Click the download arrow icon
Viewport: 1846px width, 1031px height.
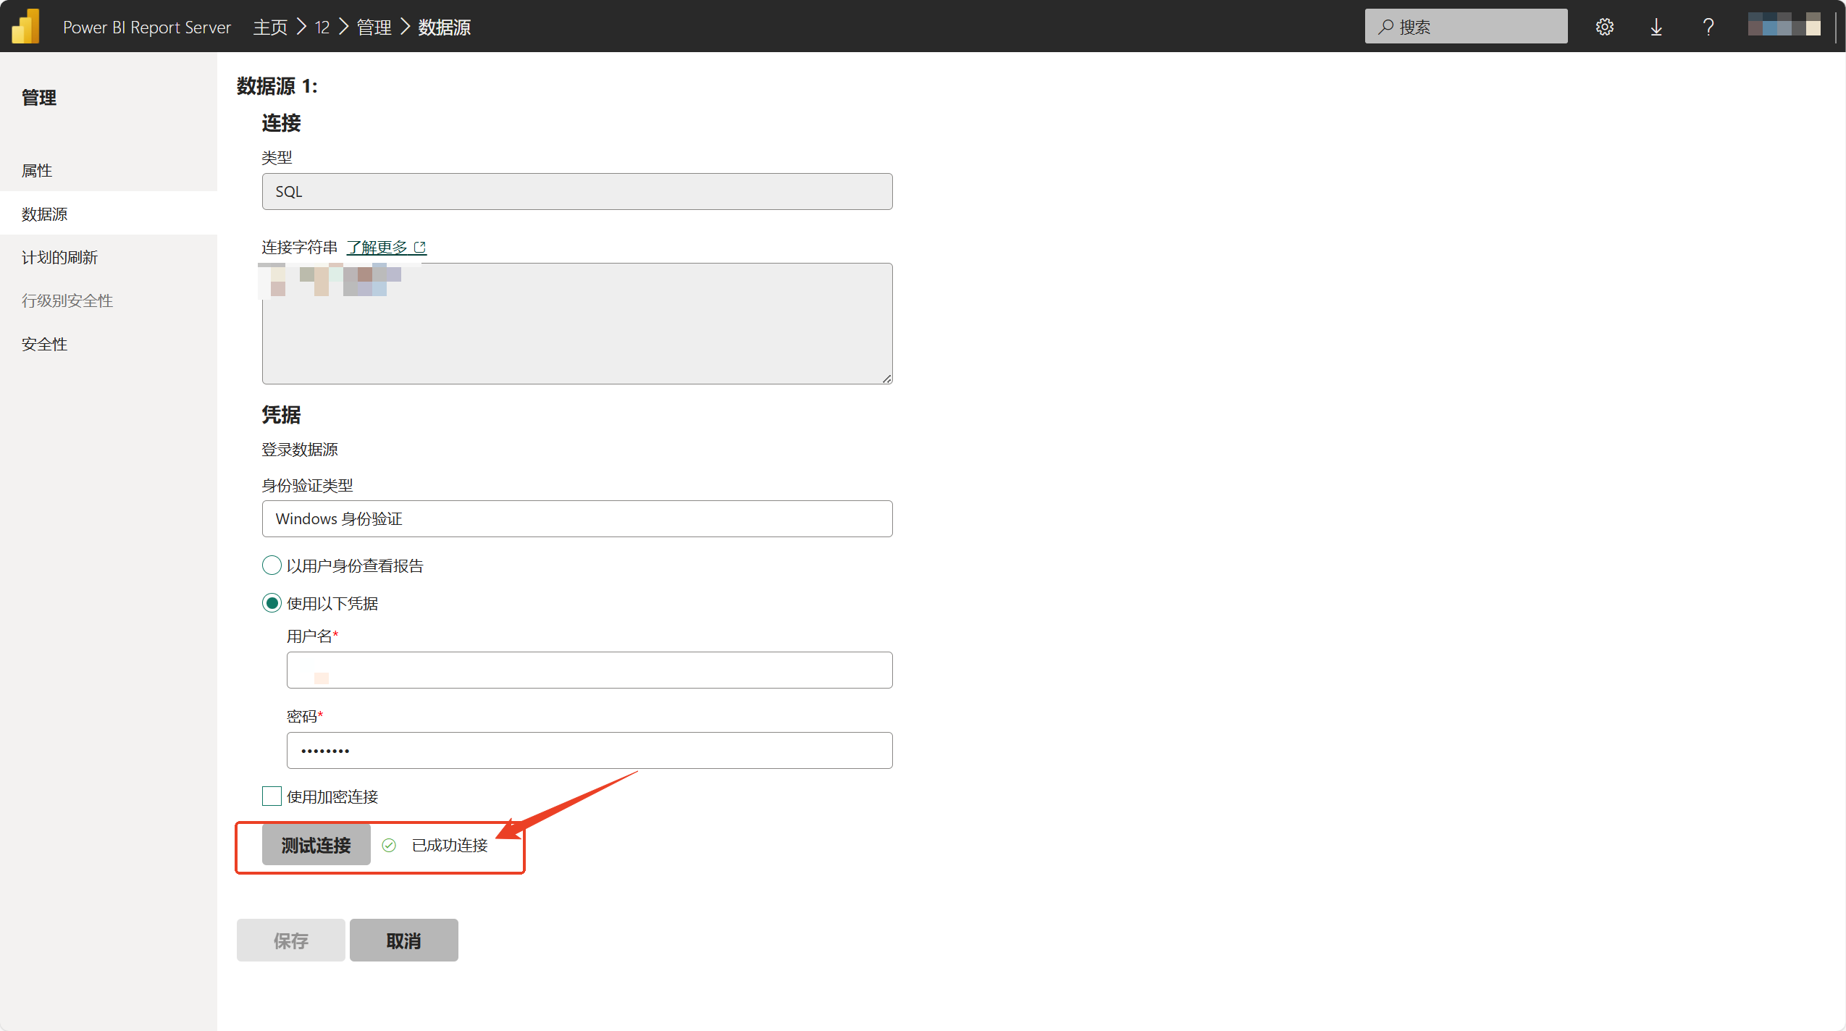1656,27
